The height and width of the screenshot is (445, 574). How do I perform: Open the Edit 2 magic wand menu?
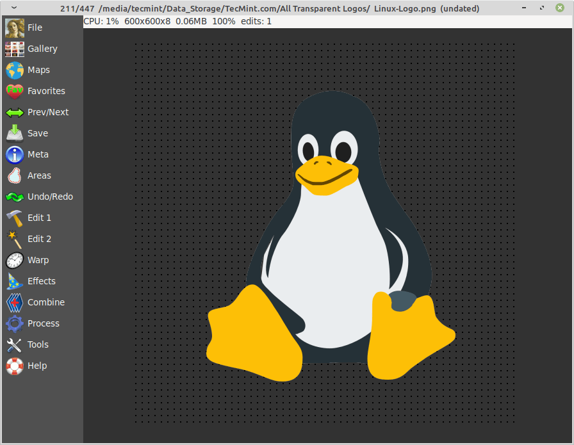15,239
